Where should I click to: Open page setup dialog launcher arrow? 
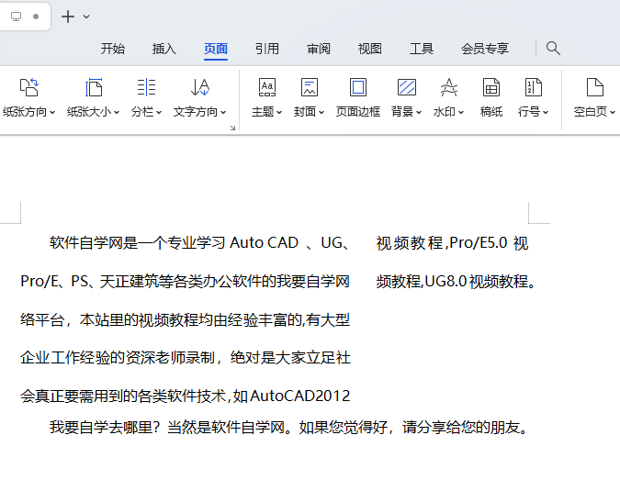pyautogui.click(x=232, y=128)
